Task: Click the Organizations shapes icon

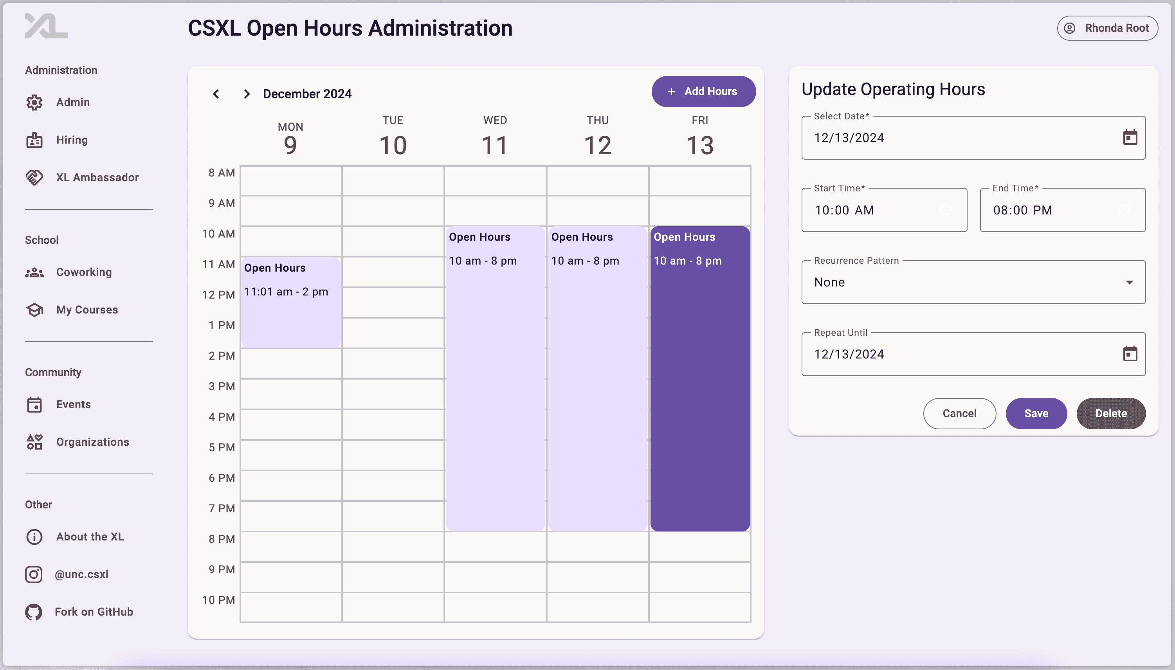Action: pos(34,442)
